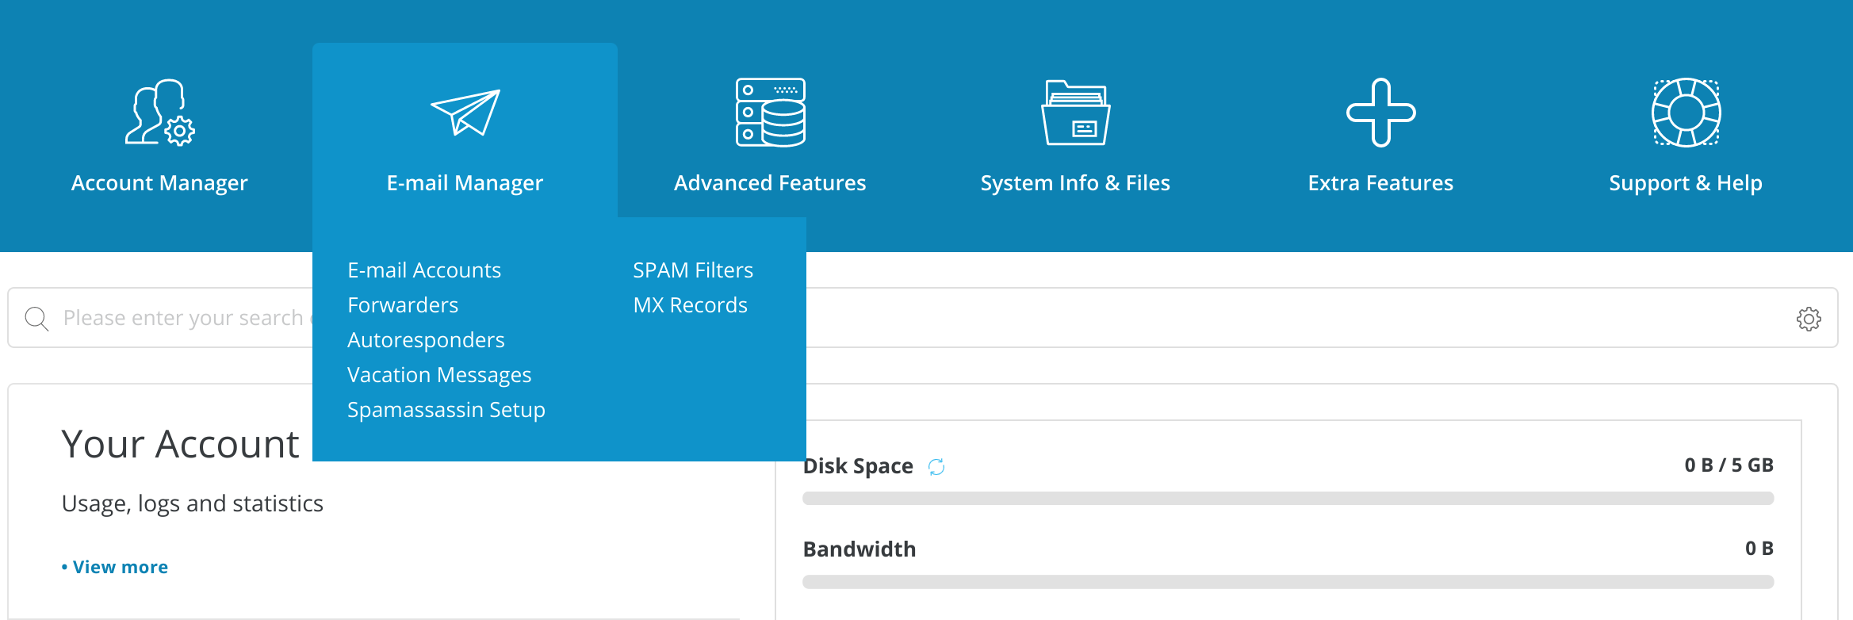Click the View more link

click(120, 567)
